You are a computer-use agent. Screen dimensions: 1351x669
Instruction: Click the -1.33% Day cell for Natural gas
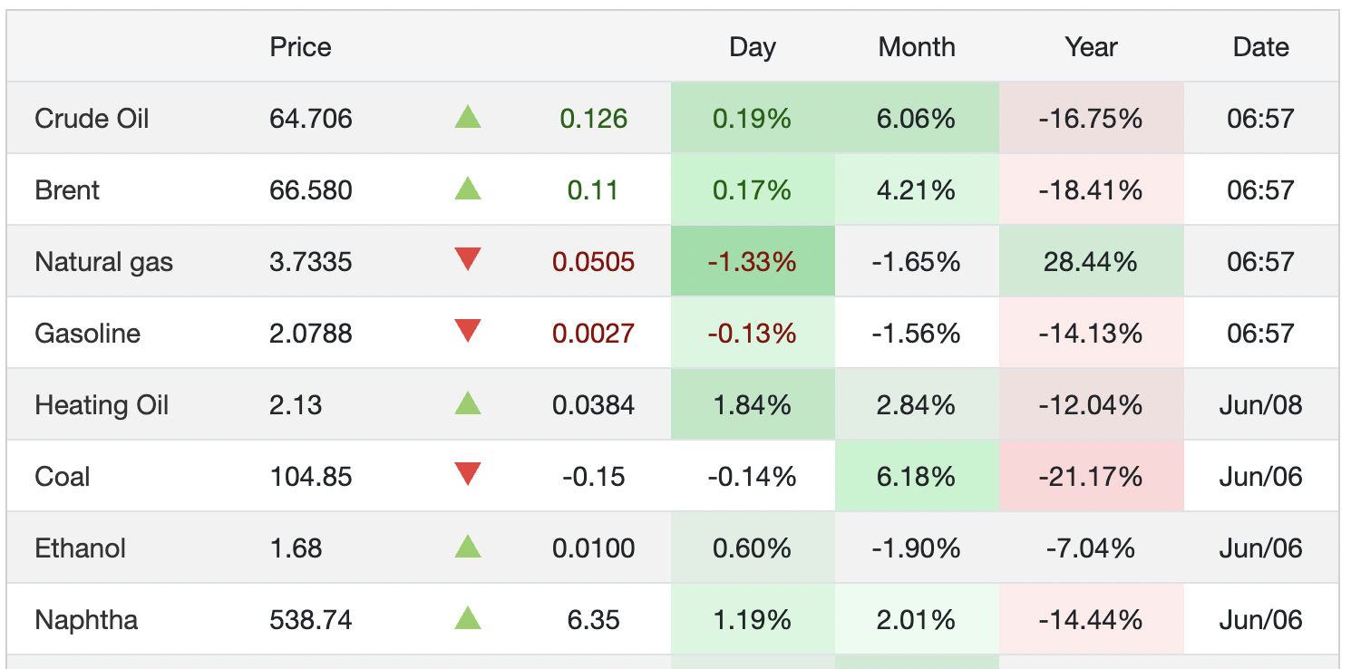752,262
